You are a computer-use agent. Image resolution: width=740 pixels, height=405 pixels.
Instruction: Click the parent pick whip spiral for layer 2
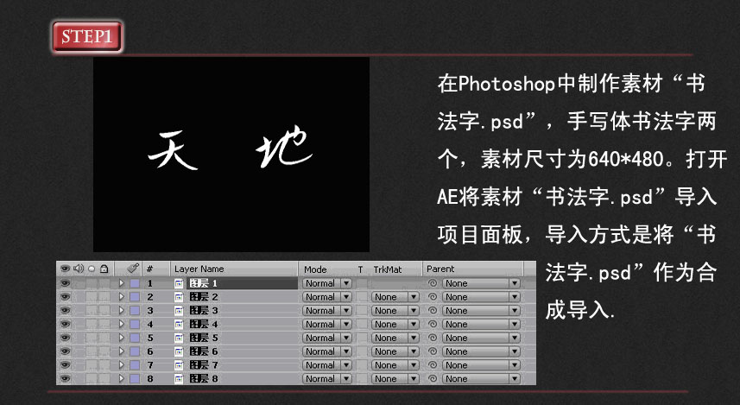pyautogui.click(x=433, y=297)
